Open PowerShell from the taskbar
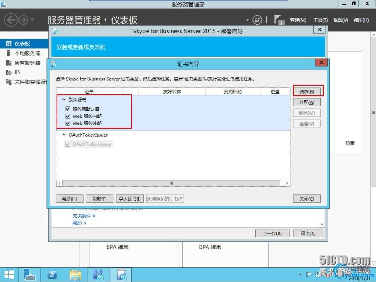This screenshot has width=376, height=282. (52, 275)
